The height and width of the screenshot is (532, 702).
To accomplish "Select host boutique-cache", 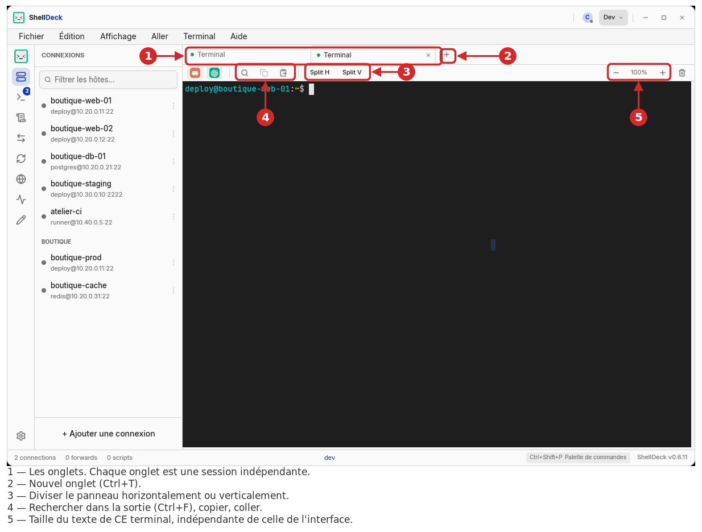I will coord(108,290).
